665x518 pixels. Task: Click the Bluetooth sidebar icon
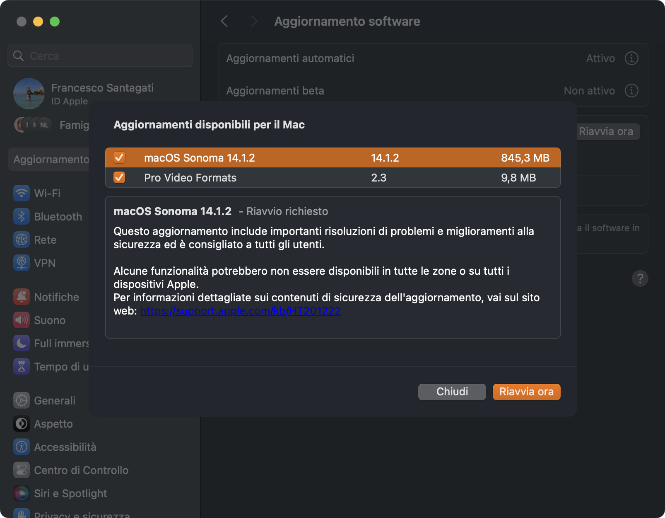click(x=22, y=216)
